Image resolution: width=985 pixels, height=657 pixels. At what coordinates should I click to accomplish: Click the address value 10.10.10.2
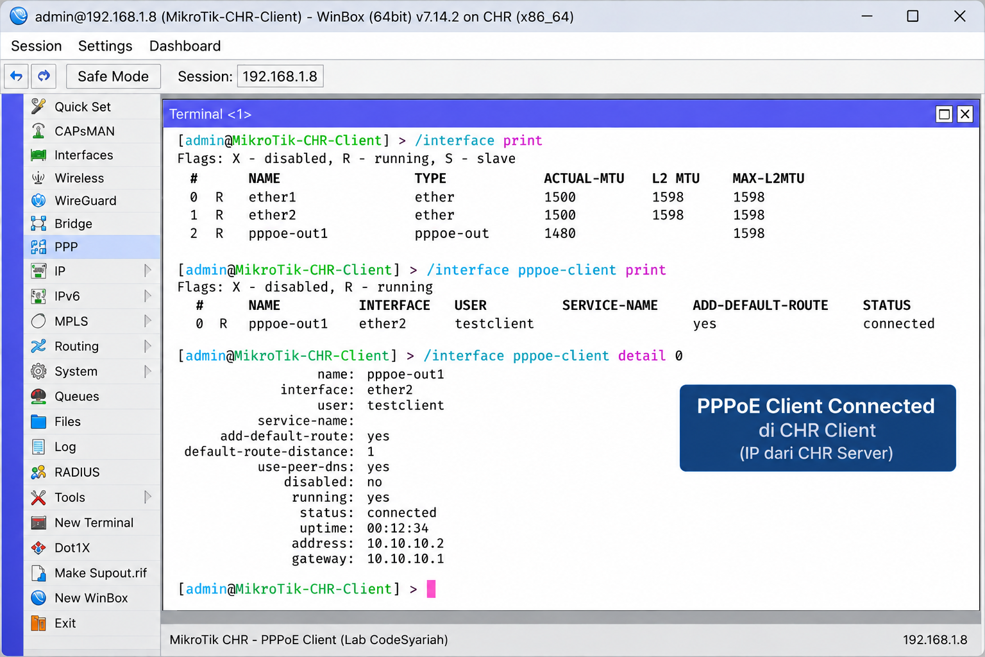(405, 543)
